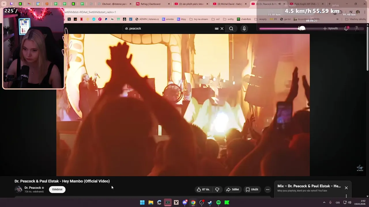The image size is (369, 207).
Task: Save video with Uložit button
Action: tap(252, 189)
